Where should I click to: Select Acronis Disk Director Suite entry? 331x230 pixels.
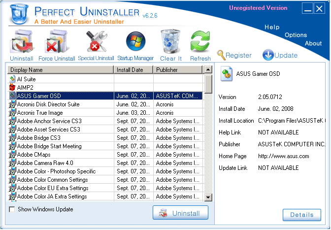(105, 104)
